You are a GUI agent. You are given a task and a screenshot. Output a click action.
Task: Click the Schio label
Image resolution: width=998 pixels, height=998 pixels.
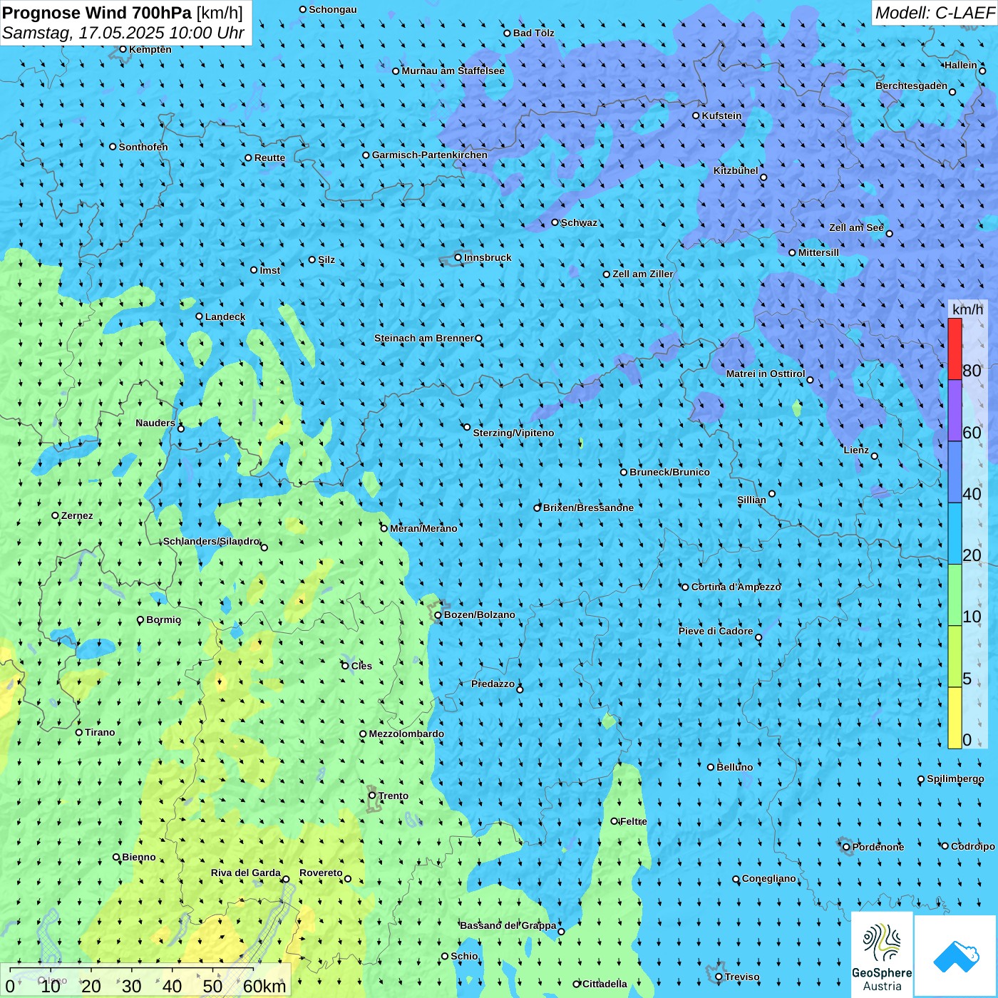[464, 956]
